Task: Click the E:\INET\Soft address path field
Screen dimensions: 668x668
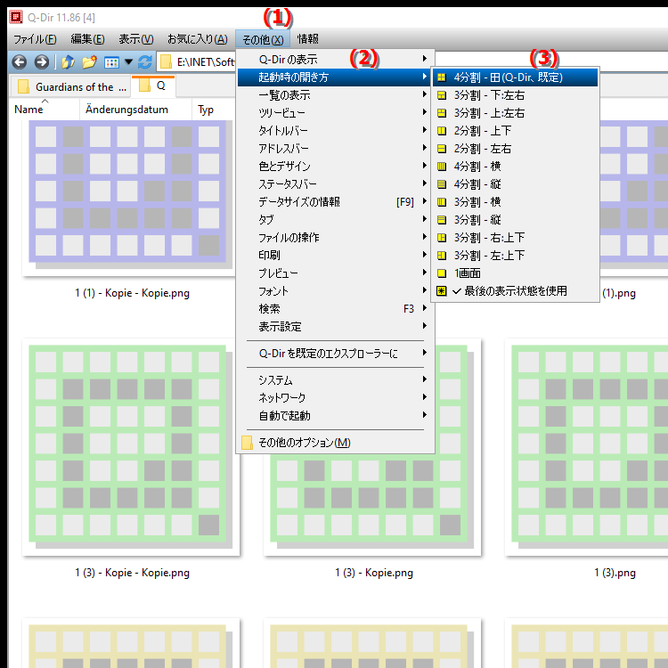Action: 206,62
